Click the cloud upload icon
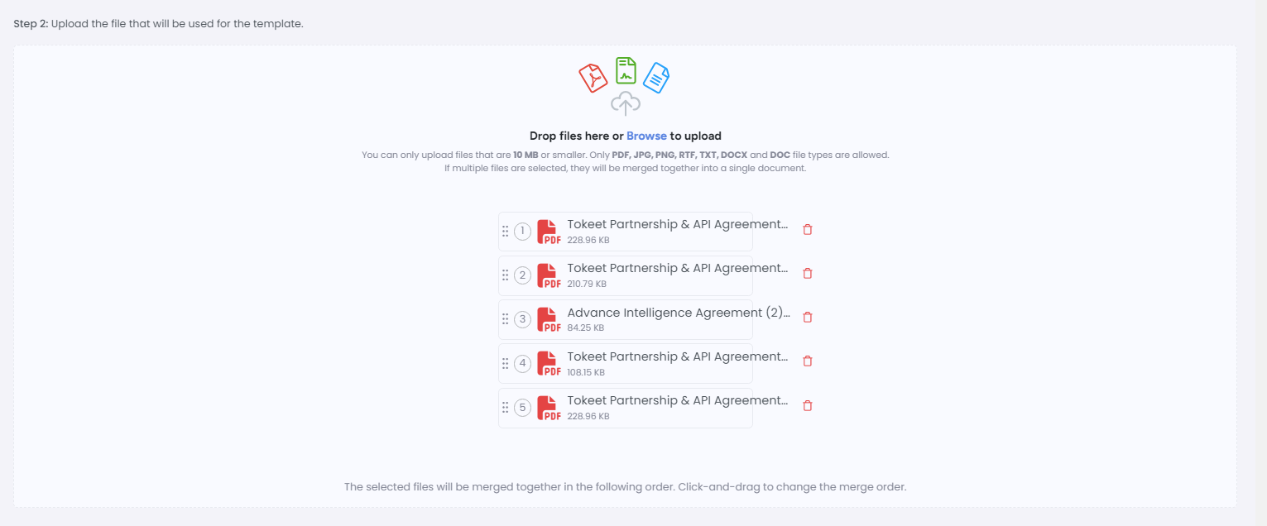 pyautogui.click(x=626, y=103)
